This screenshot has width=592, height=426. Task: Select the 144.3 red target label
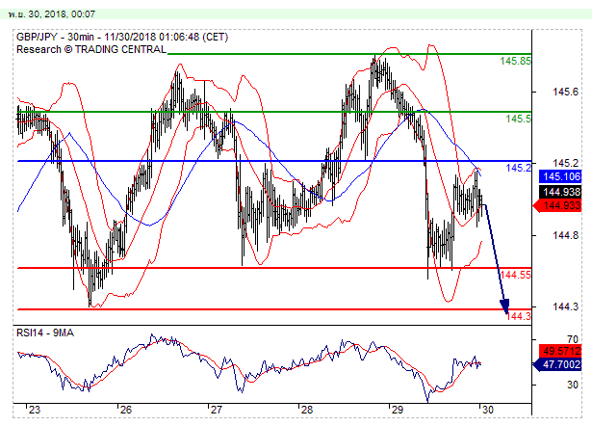point(519,316)
